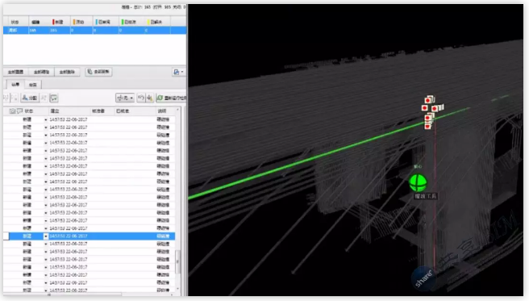This screenshot has width=529, height=301.
Task: Click the comment bubble column header icon
Action: point(19,111)
